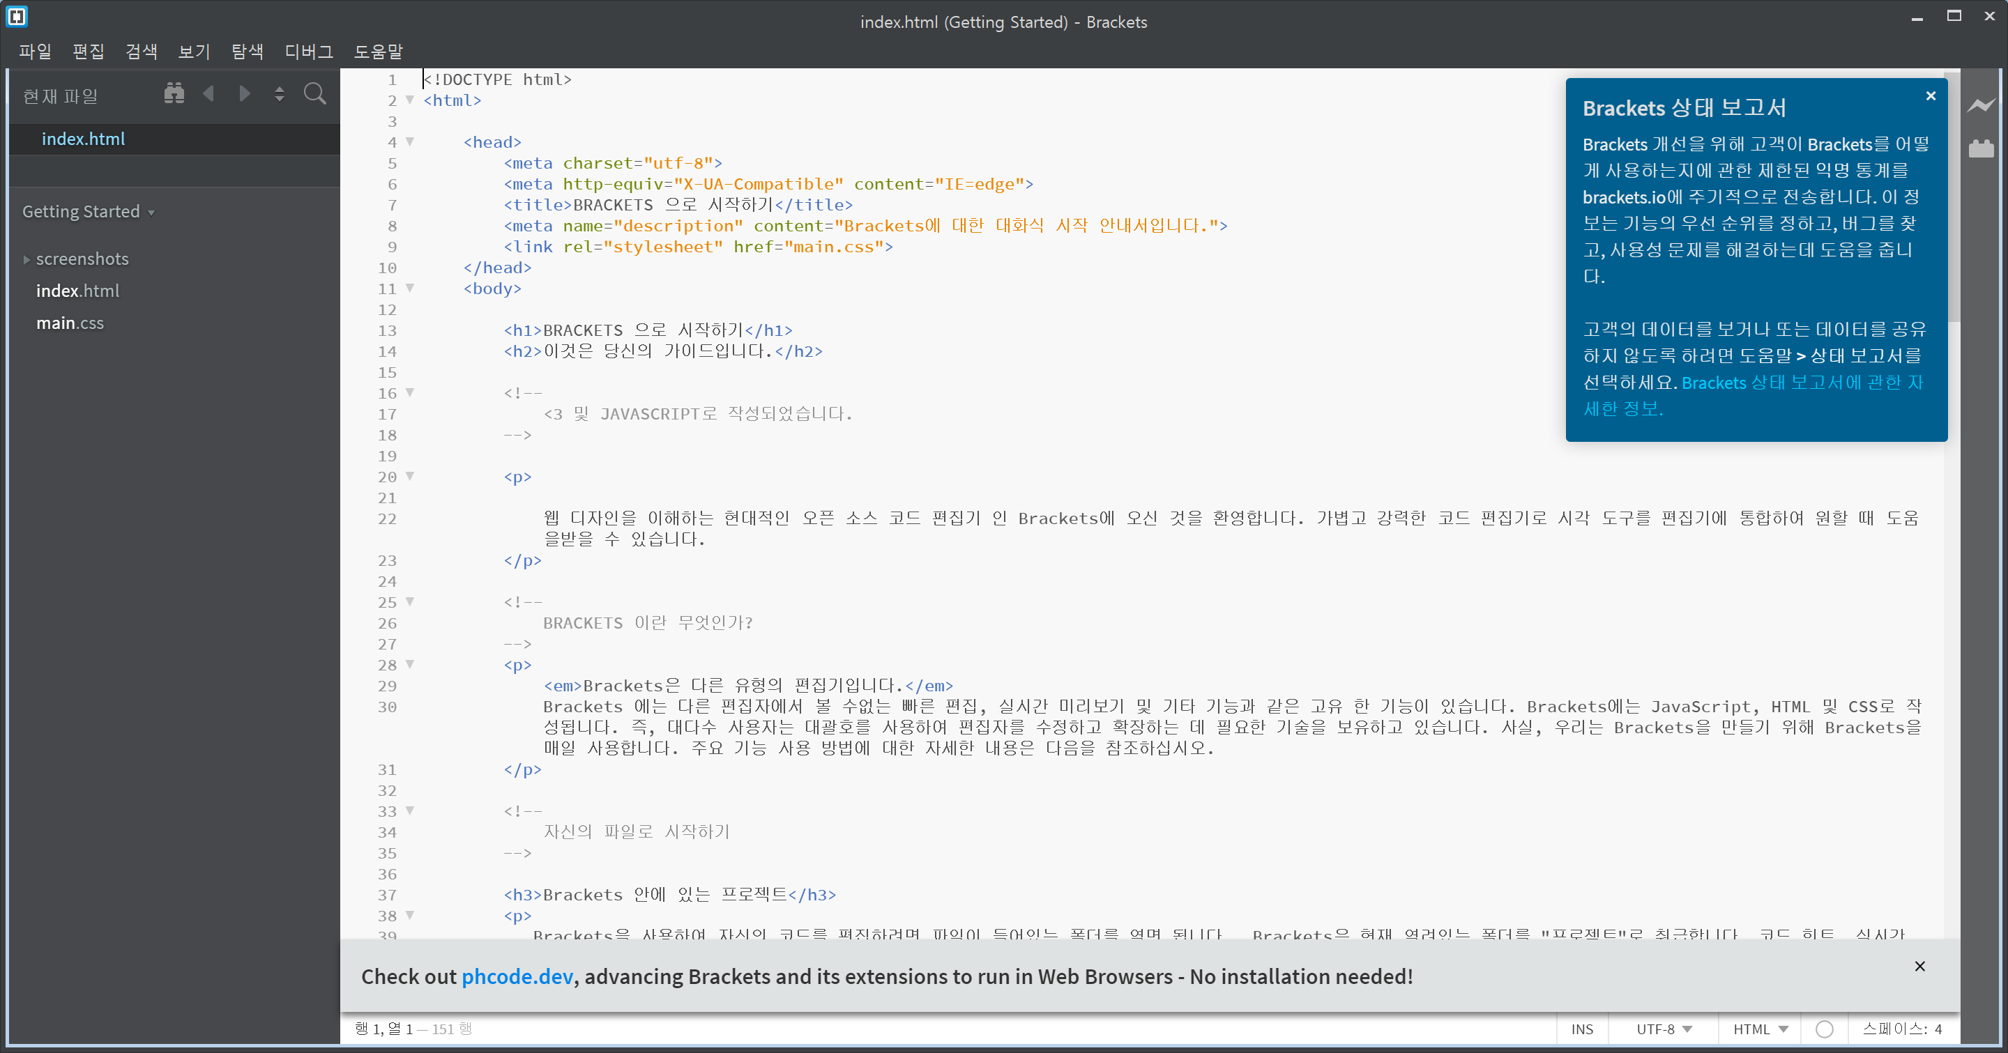Click line number 13 in the gutter

click(x=388, y=330)
